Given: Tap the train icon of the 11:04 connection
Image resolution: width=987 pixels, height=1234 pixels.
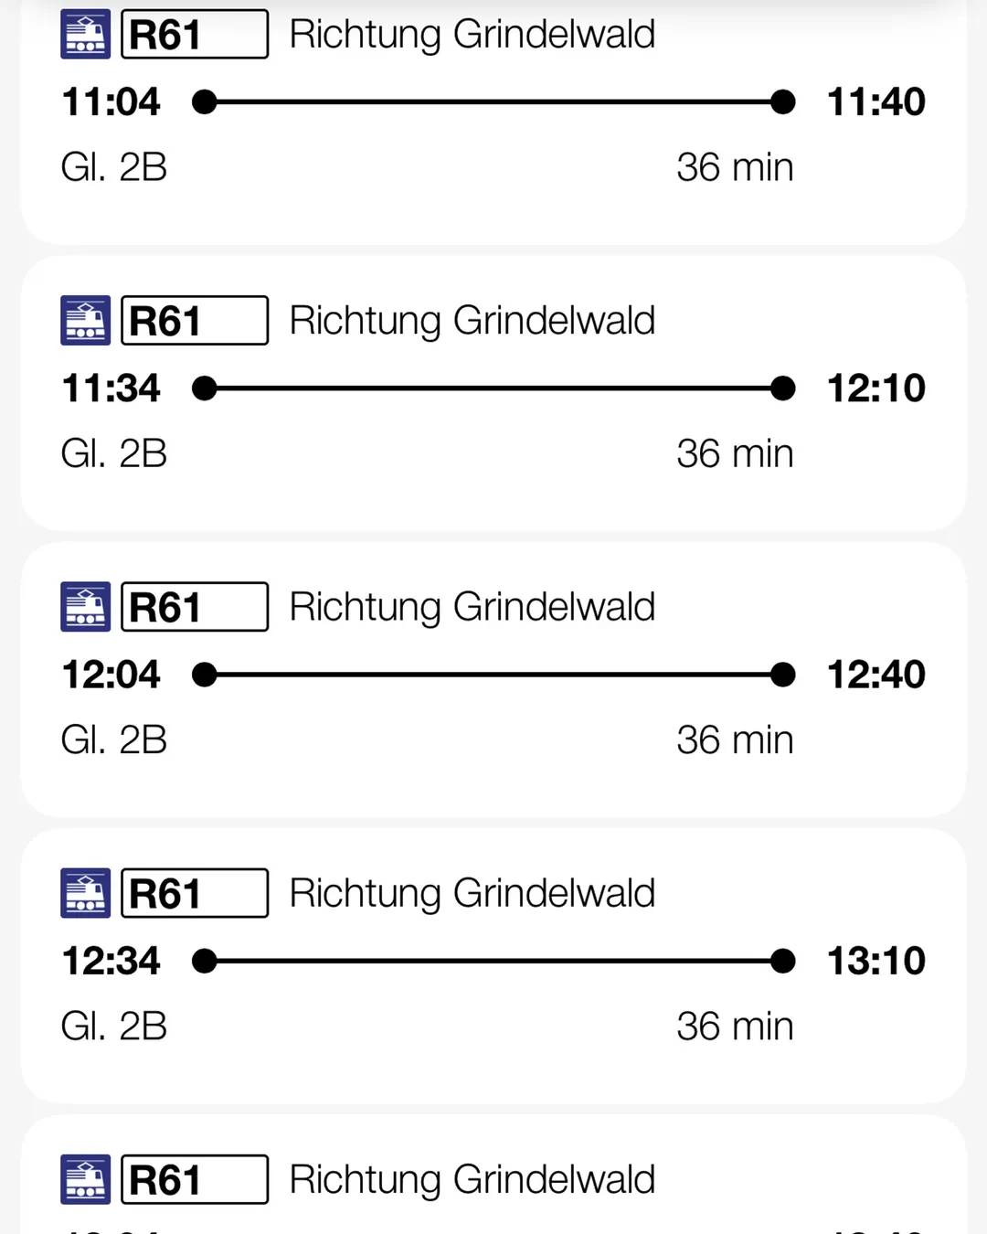Looking at the screenshot, I should [x=85, y=35].
